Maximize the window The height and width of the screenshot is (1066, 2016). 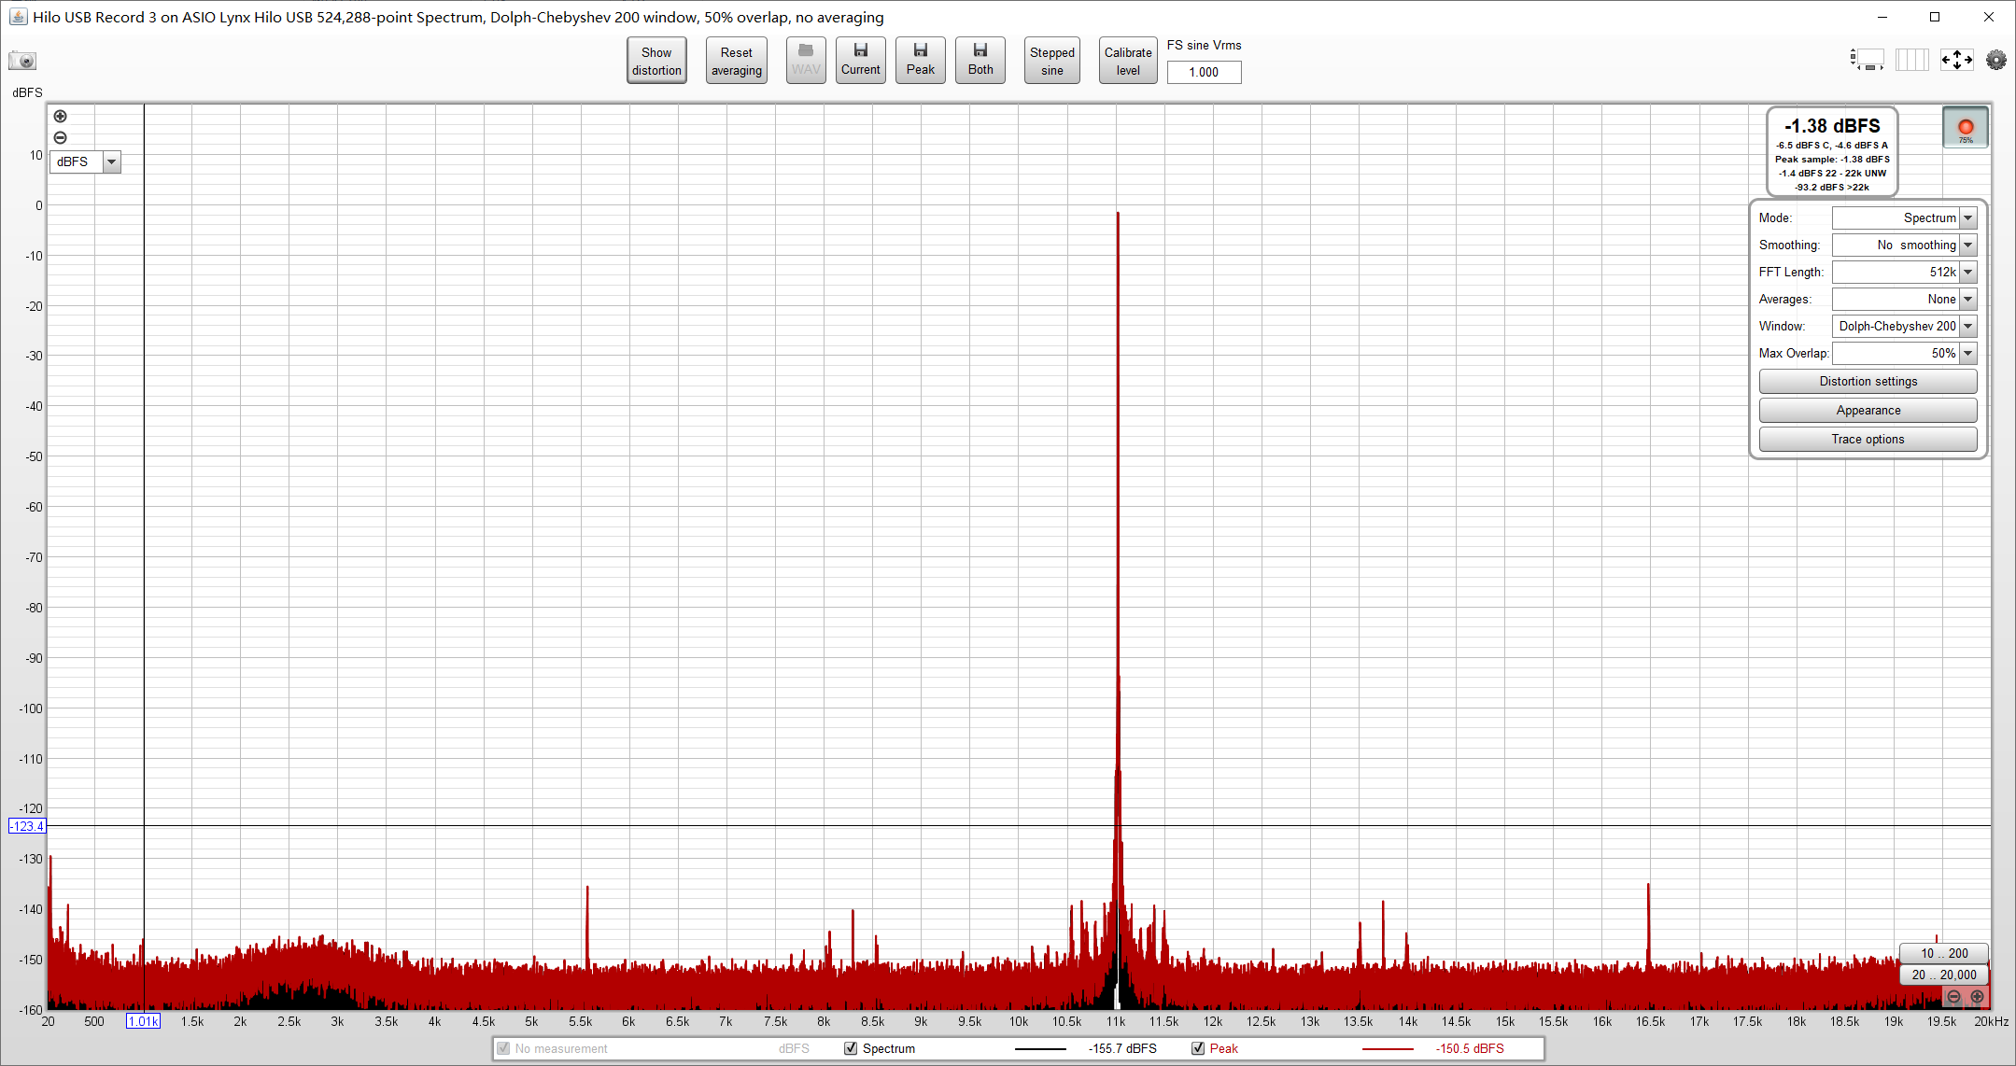pos(1935,17)
